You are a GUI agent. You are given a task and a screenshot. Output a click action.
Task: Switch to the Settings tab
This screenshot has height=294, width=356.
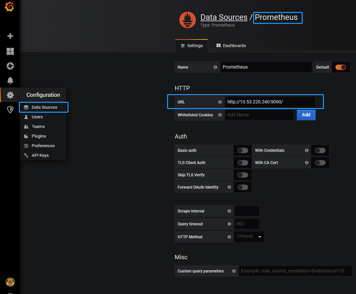[x=191, y=46]
